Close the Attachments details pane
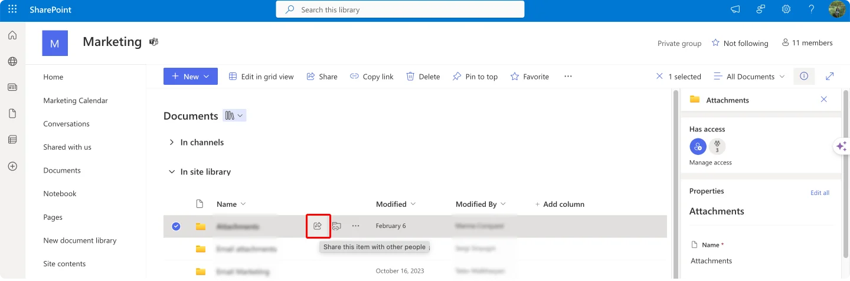 [824, 100]
